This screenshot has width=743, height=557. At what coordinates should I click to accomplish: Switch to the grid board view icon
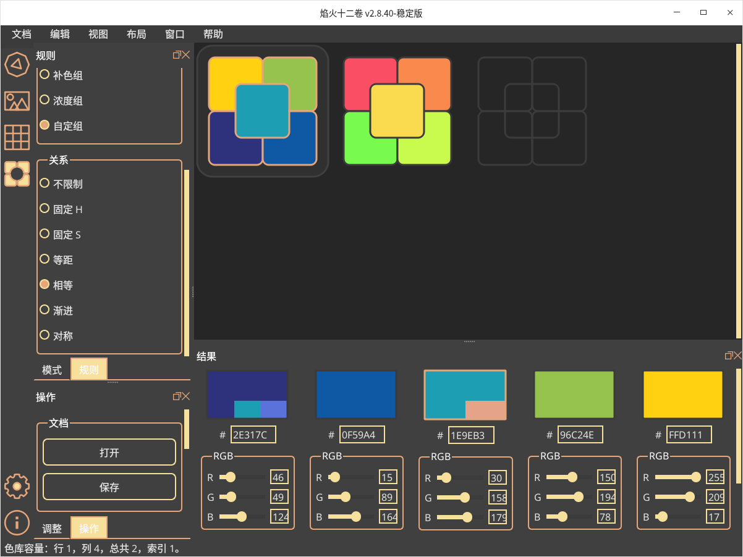click(17, 137)
